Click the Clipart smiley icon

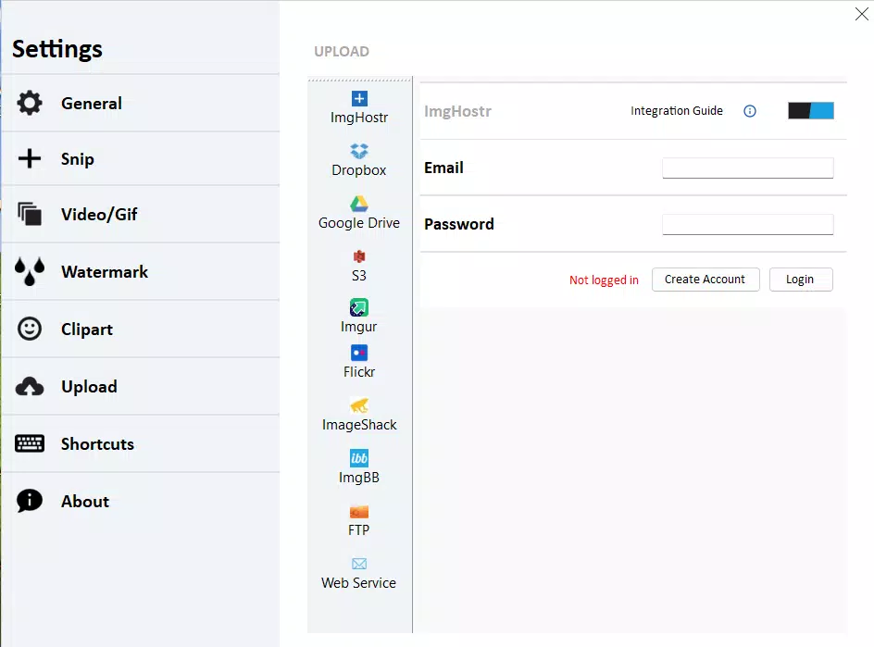tap(30, 329)
